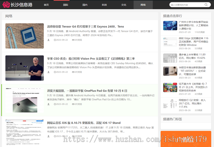Click the 频道热门标签 heading
This screenshot has width=214, height=147.
(172, 119)
